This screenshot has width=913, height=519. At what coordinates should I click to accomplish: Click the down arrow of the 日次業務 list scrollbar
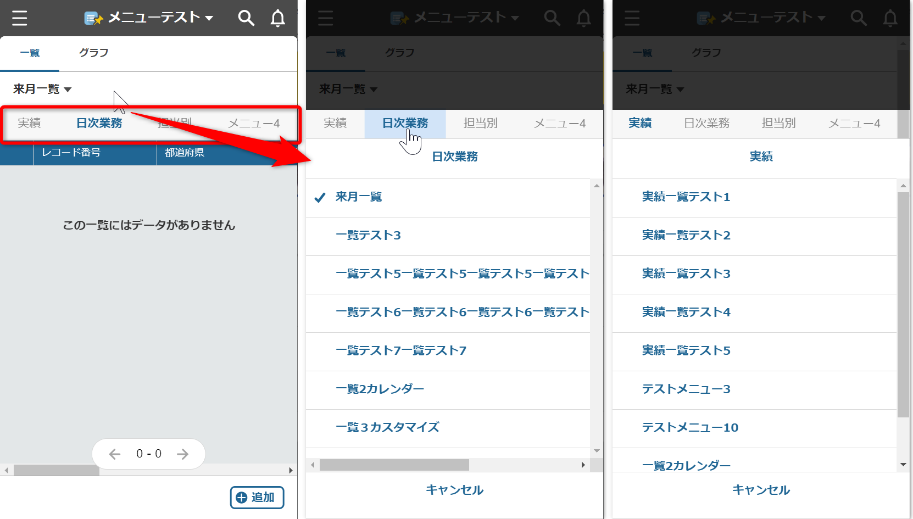(597, 451)
